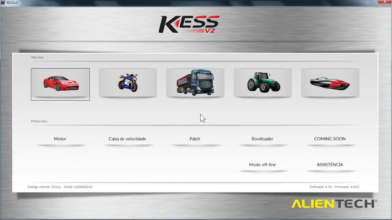Click the Software and Firmware version text
The image size is (392, 220).
click(x=334, y=187)
